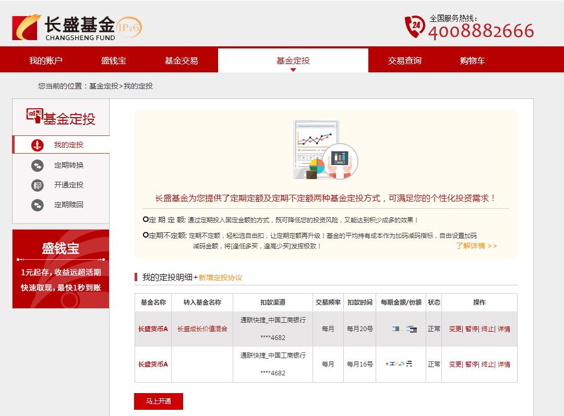Click 终止 in the 每月20号 row

pyautogui.click(x=487, y=329)
